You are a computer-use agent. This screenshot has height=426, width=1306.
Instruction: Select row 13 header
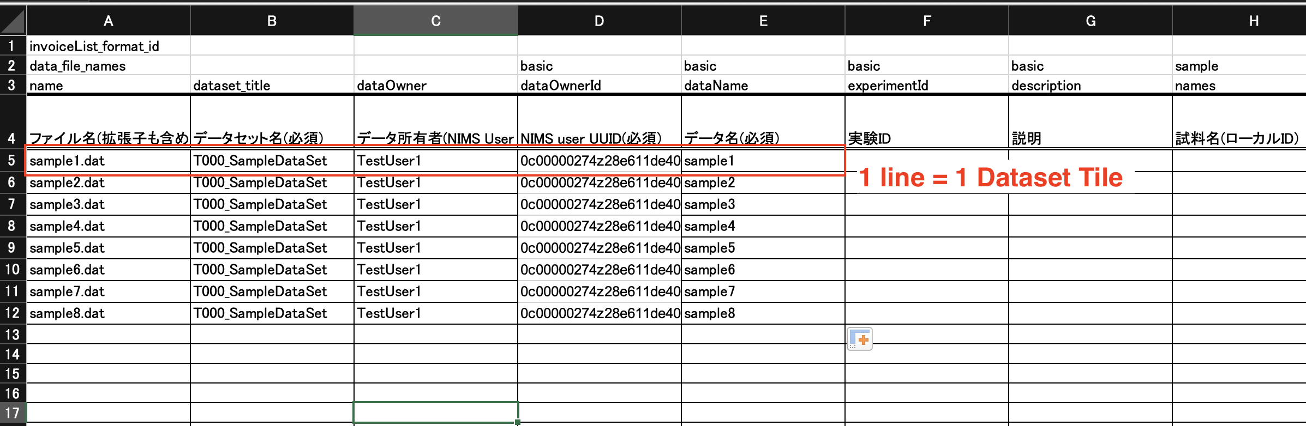[12, 334]
